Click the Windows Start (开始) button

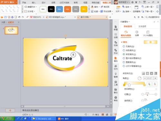[7, 119]
